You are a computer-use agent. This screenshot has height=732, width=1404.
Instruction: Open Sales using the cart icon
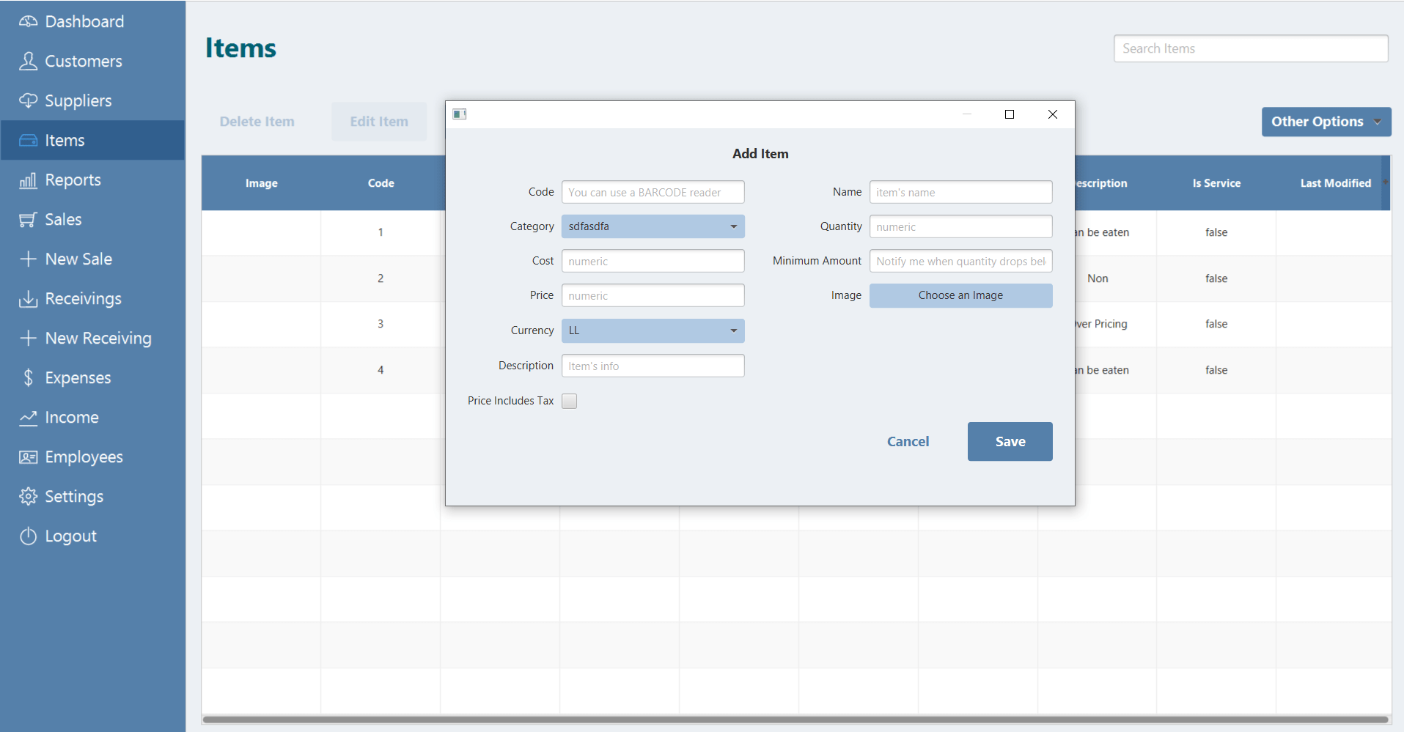click(x=28, y=220)
